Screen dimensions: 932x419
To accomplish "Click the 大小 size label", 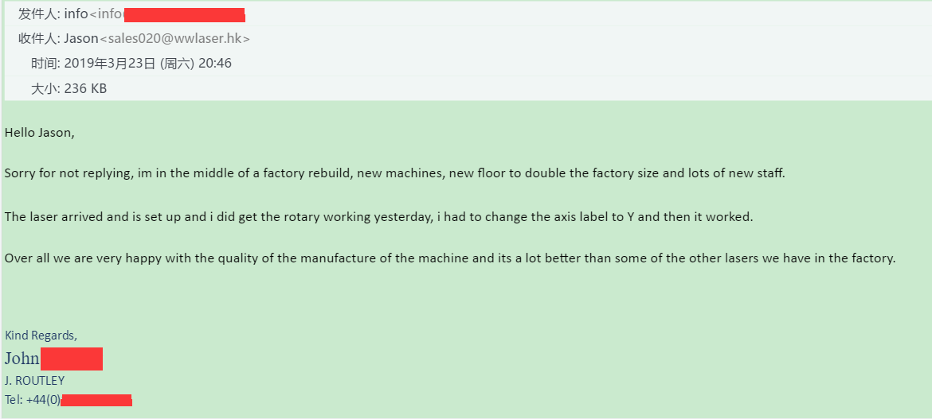I will point(43,89).
